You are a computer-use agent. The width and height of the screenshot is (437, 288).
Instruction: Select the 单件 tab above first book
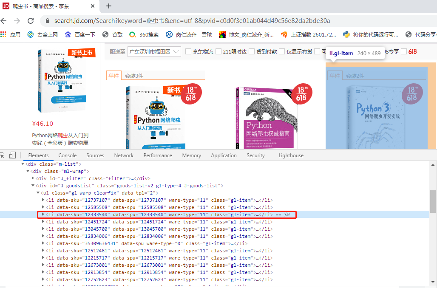pyautogui.click(x=114, y=75)
